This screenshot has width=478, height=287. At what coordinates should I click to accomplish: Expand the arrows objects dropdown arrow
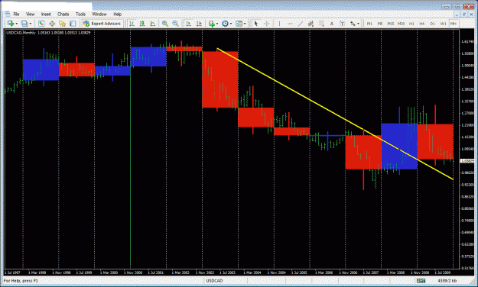(x=358, y=24)
